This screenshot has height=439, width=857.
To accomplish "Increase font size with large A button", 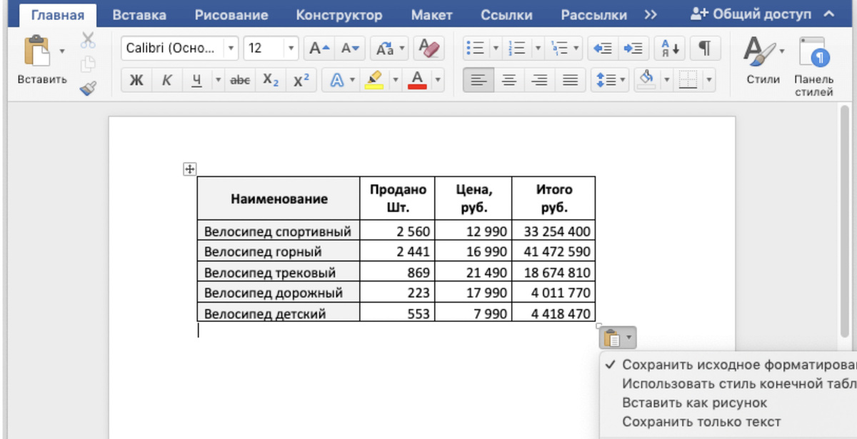I will click(x=319, y=49).
